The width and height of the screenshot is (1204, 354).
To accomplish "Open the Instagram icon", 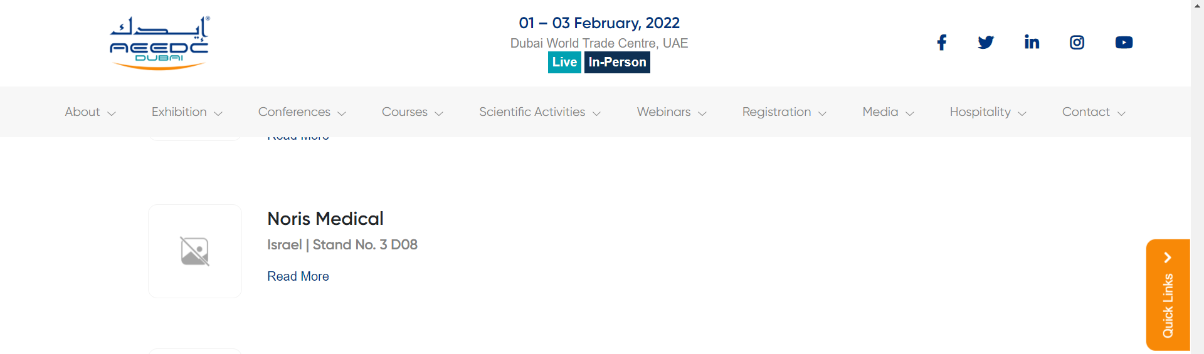I will coord(1077,43).
